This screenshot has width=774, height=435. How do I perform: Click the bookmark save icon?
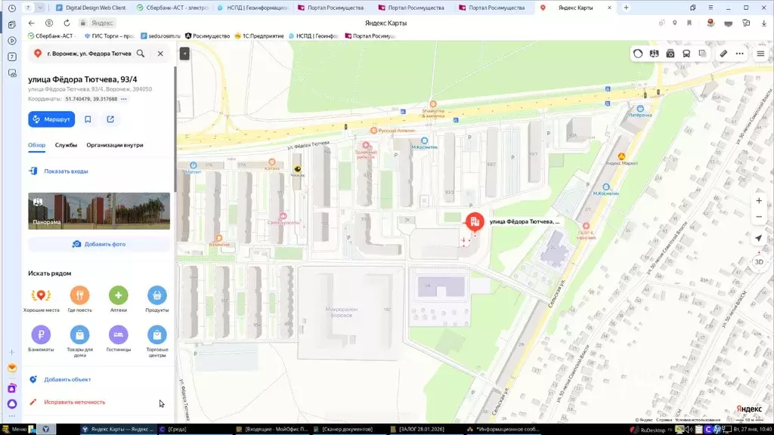pos(88,119)
